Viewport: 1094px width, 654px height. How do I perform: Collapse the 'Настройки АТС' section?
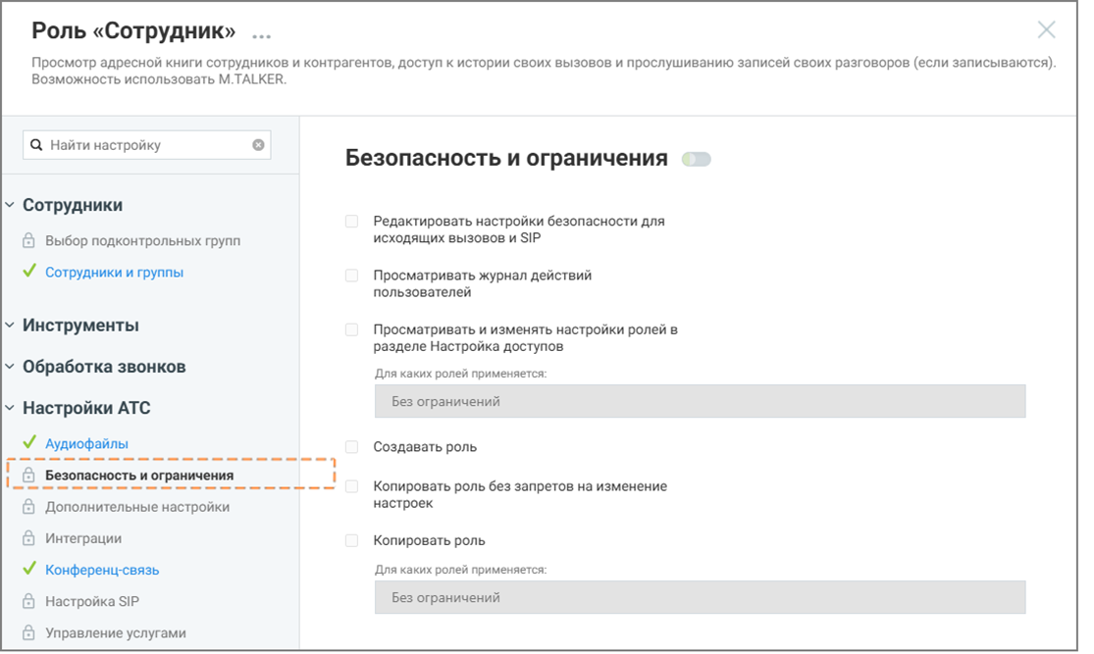10,407
